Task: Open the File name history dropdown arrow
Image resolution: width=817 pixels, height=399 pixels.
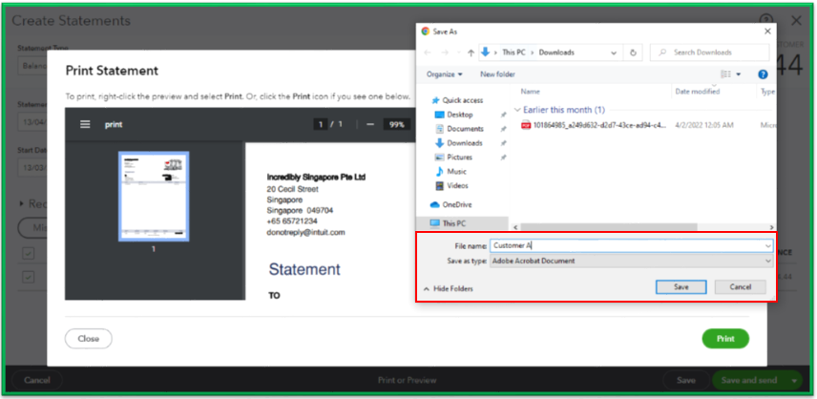Action: coord(767,245)
